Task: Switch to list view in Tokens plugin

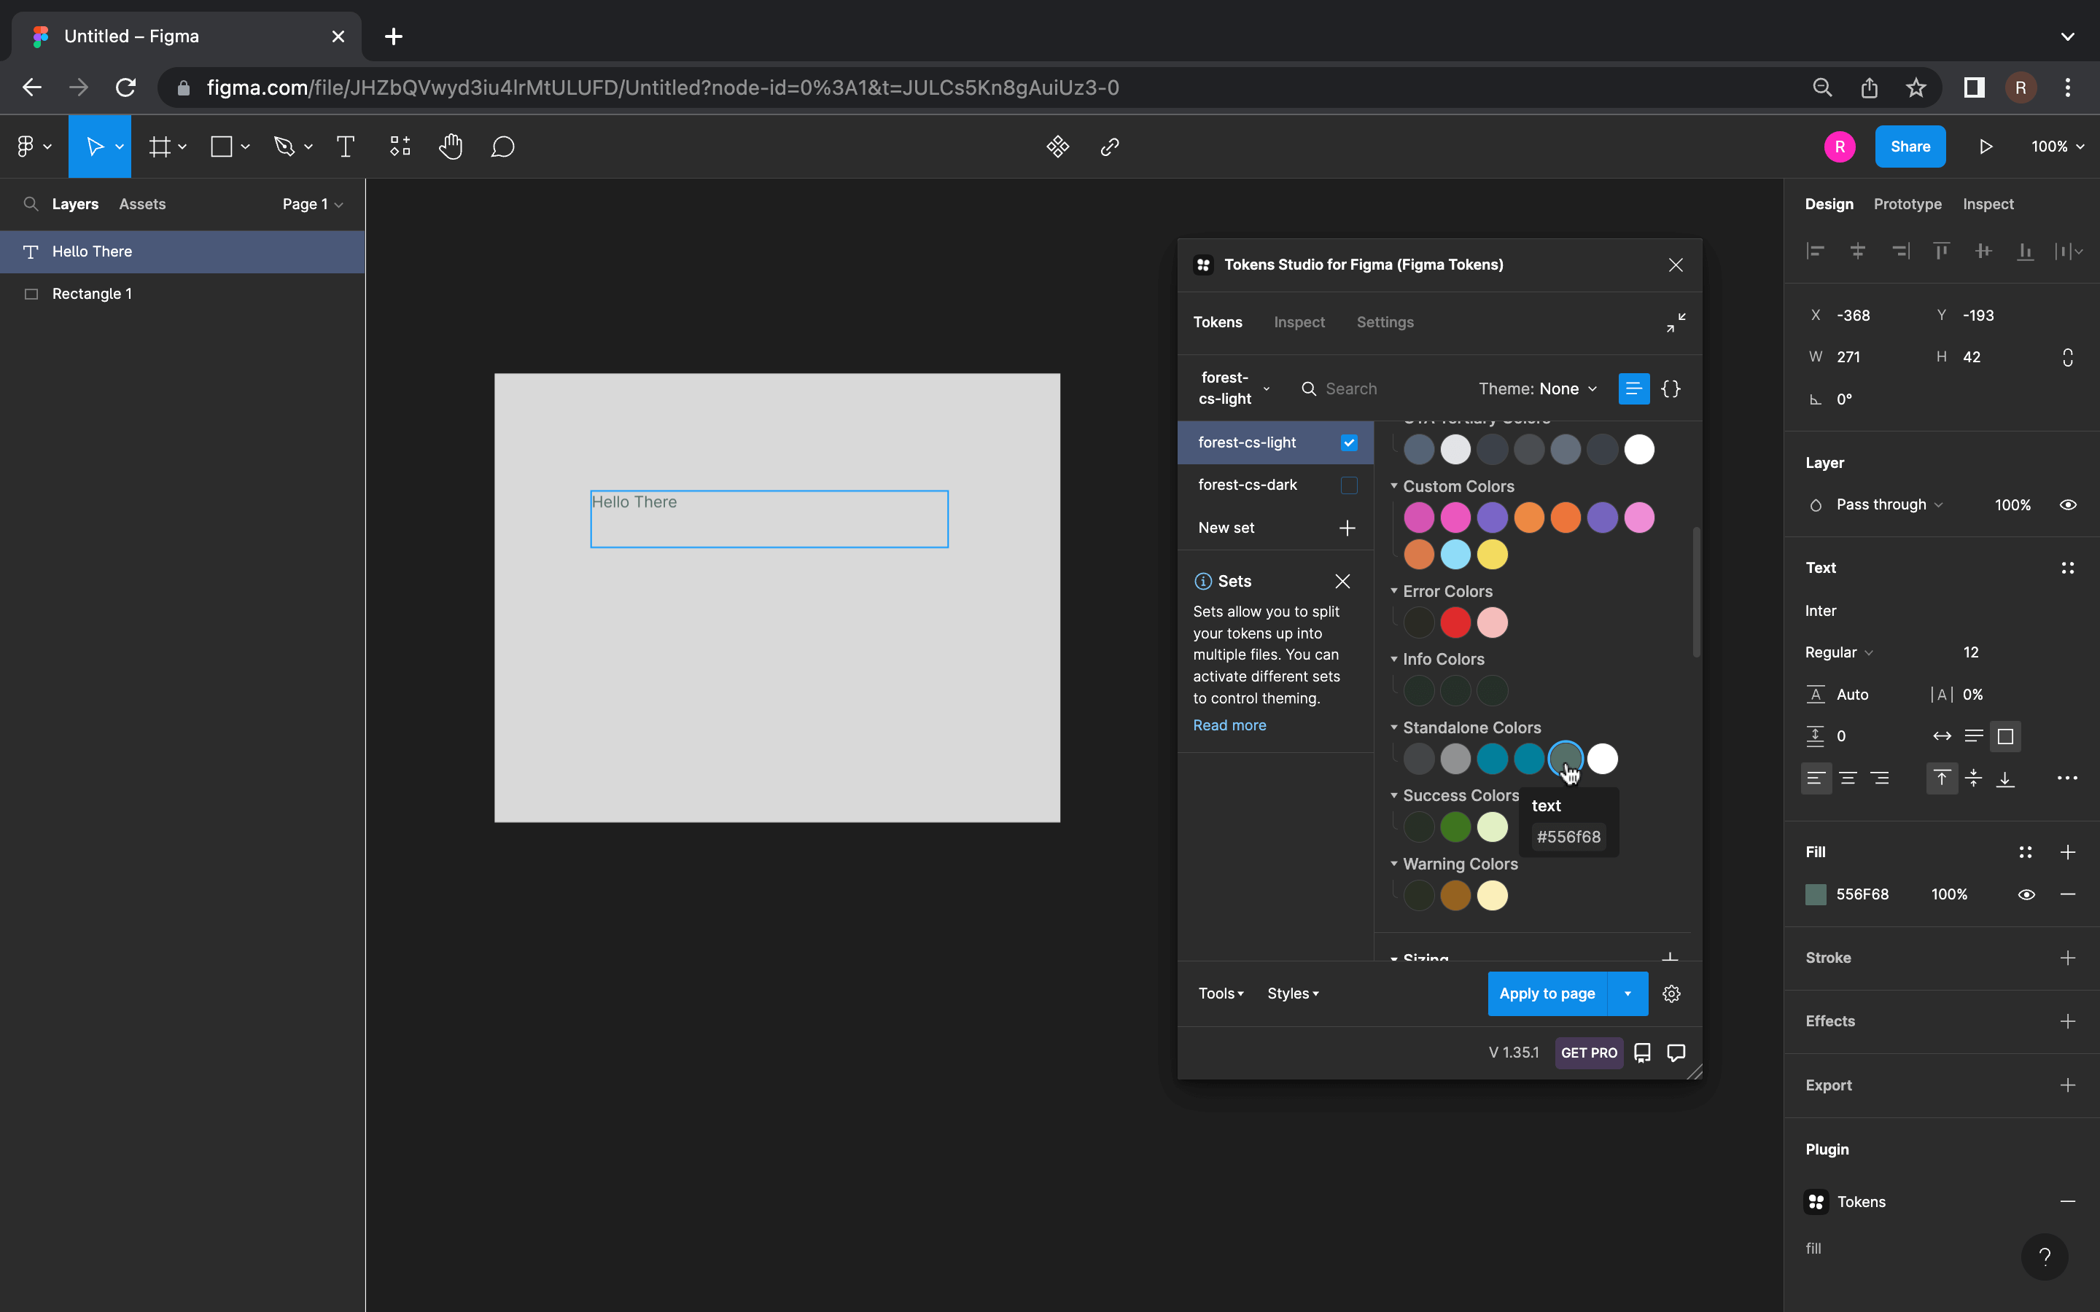Action: pos(1634,388)
